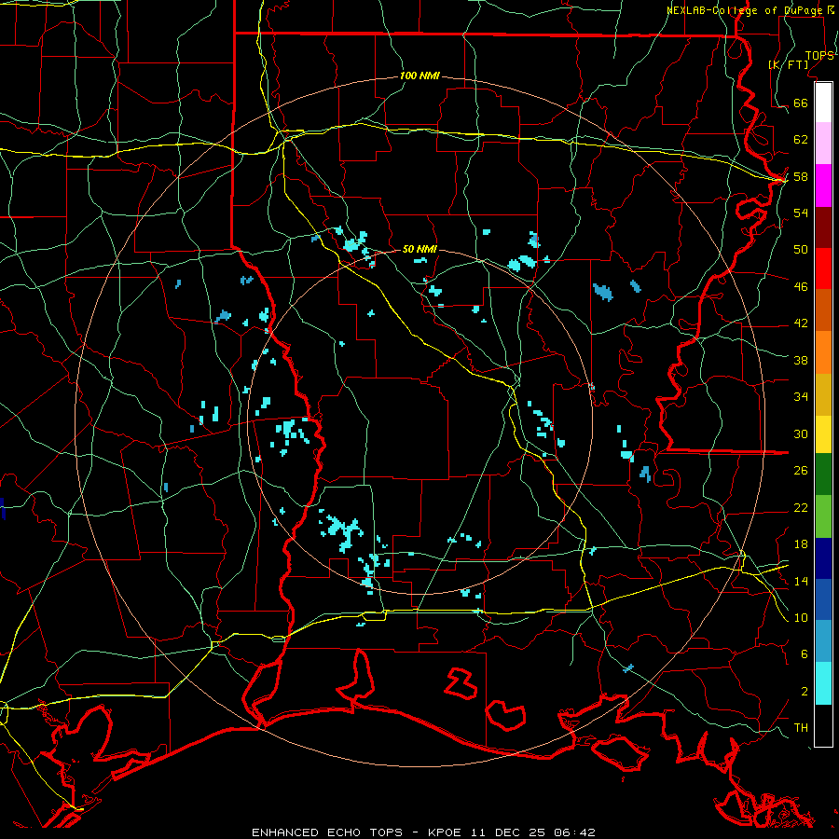Click the legend value "34"

pyautogui.click(x=801, y=397)
